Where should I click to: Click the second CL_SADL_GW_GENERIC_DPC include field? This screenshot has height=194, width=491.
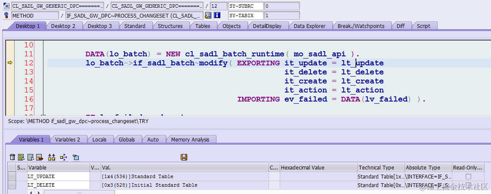point(157,6)
